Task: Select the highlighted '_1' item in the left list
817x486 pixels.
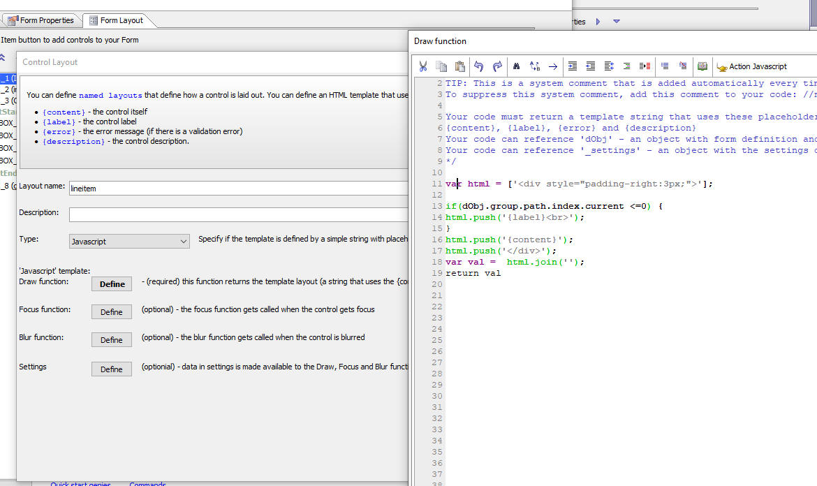Action: 8,79
